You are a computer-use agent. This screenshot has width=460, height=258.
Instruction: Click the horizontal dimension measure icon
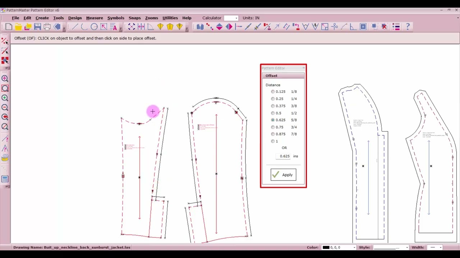pos(141,27)
